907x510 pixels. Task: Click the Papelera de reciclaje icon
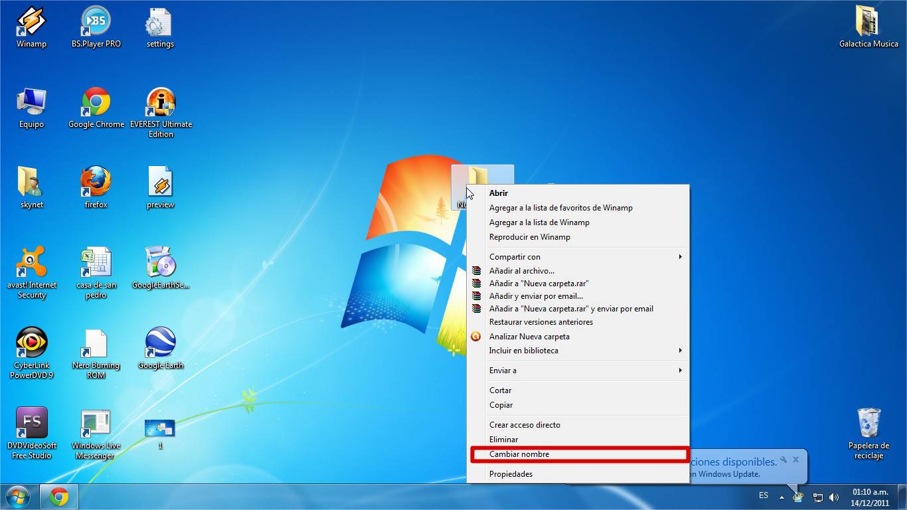pos(868,424)
